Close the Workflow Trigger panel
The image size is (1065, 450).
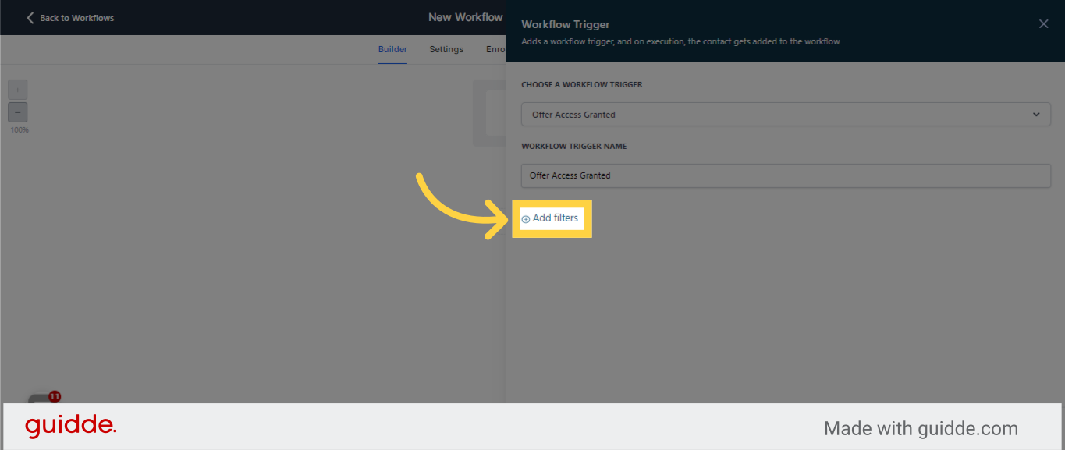point(1043,24)
